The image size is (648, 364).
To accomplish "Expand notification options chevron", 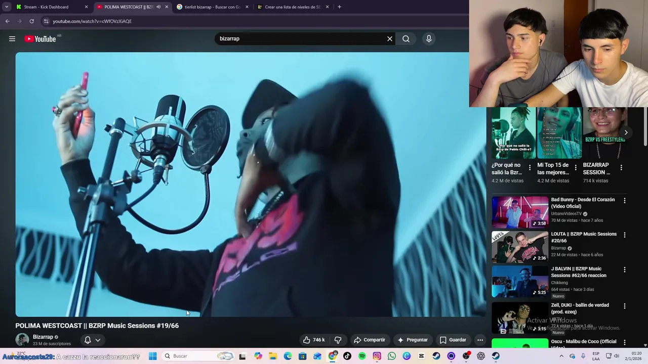I will 98,340.
